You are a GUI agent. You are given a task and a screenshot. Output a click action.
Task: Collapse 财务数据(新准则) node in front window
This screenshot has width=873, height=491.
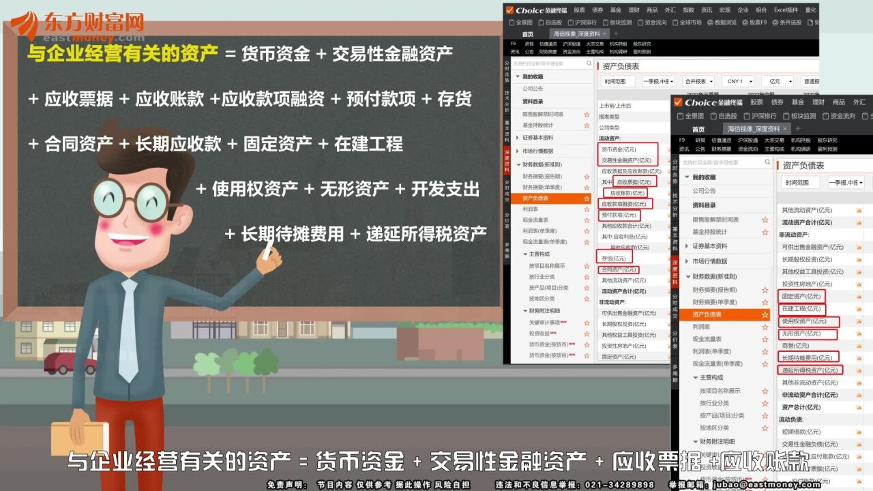(x=688, y=277)
